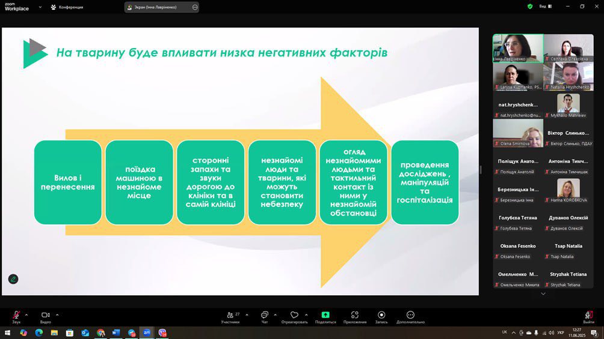Select the Olena Smirnova video thumbnail
Image resolution: width=604 pixels, height=339 pixels.
coord(518,133)
